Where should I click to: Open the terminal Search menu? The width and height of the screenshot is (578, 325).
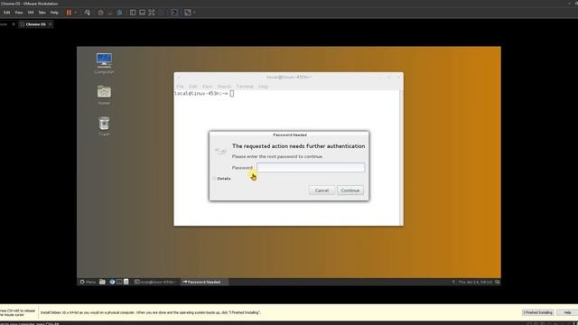(x=224, y=87)
